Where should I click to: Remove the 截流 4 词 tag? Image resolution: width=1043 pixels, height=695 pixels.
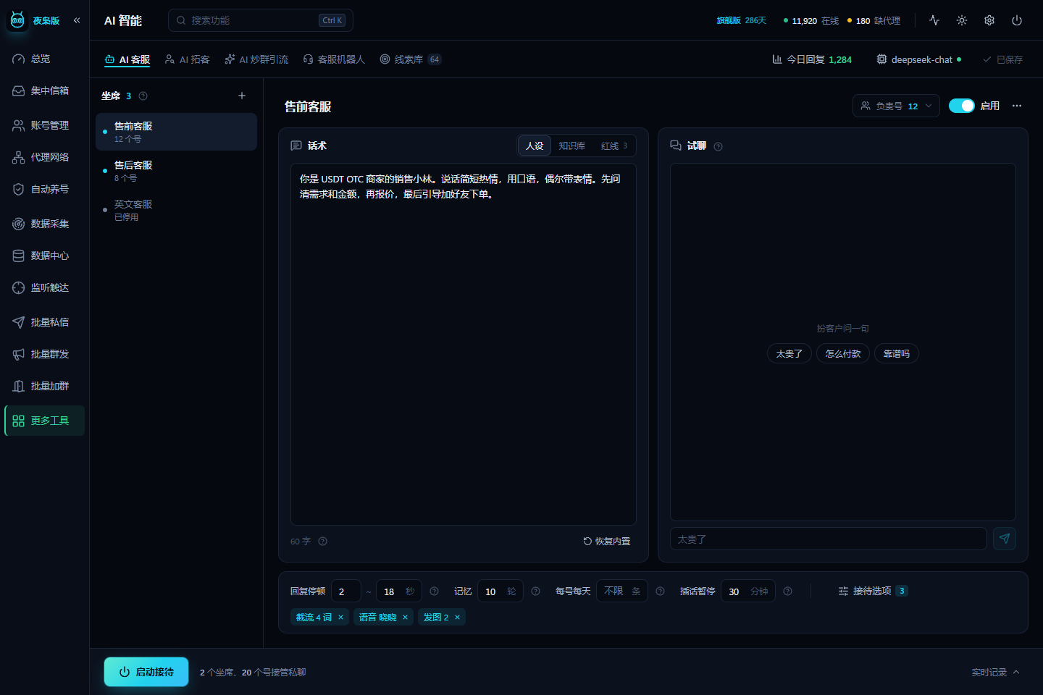coord(340,618)
